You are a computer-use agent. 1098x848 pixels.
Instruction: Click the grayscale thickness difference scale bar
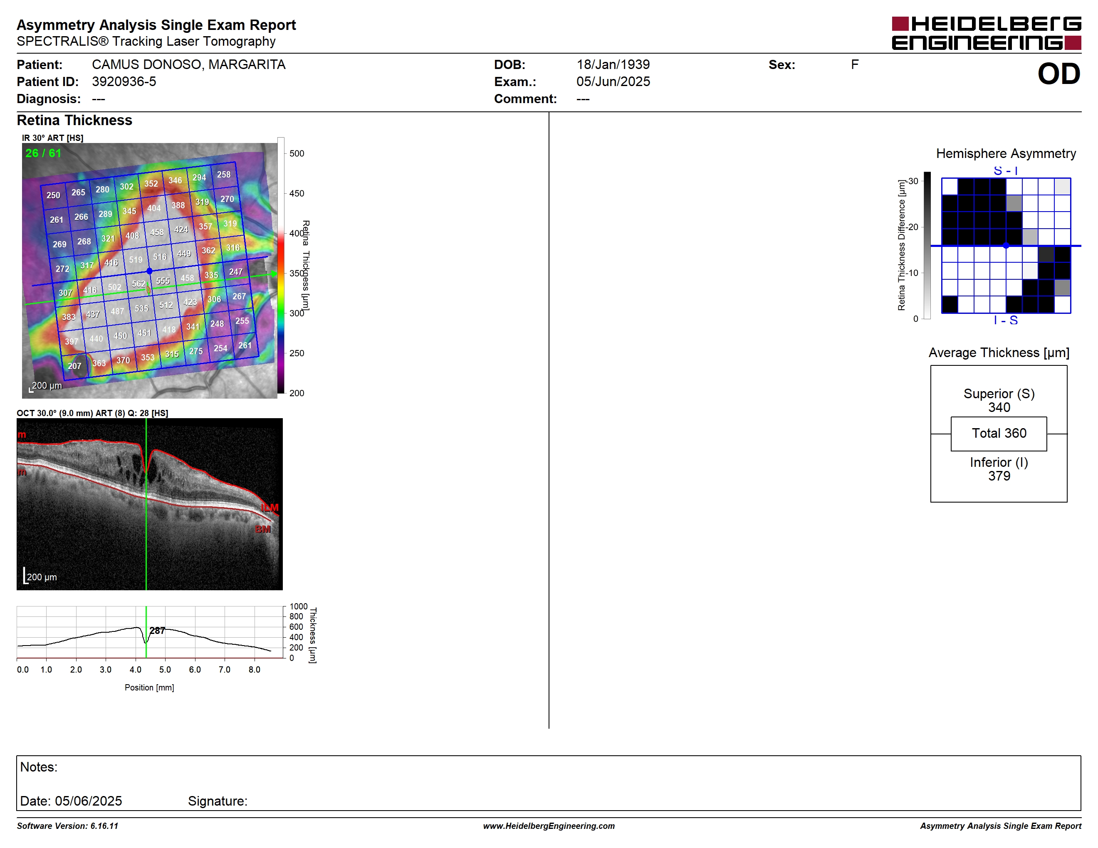point(927,246)
